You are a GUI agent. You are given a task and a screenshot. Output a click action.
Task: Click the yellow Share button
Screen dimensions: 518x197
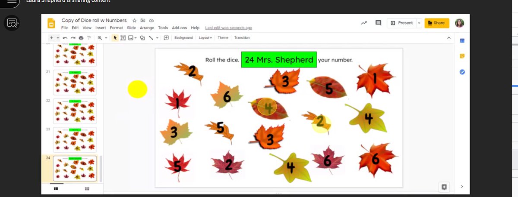pos(437,23)
